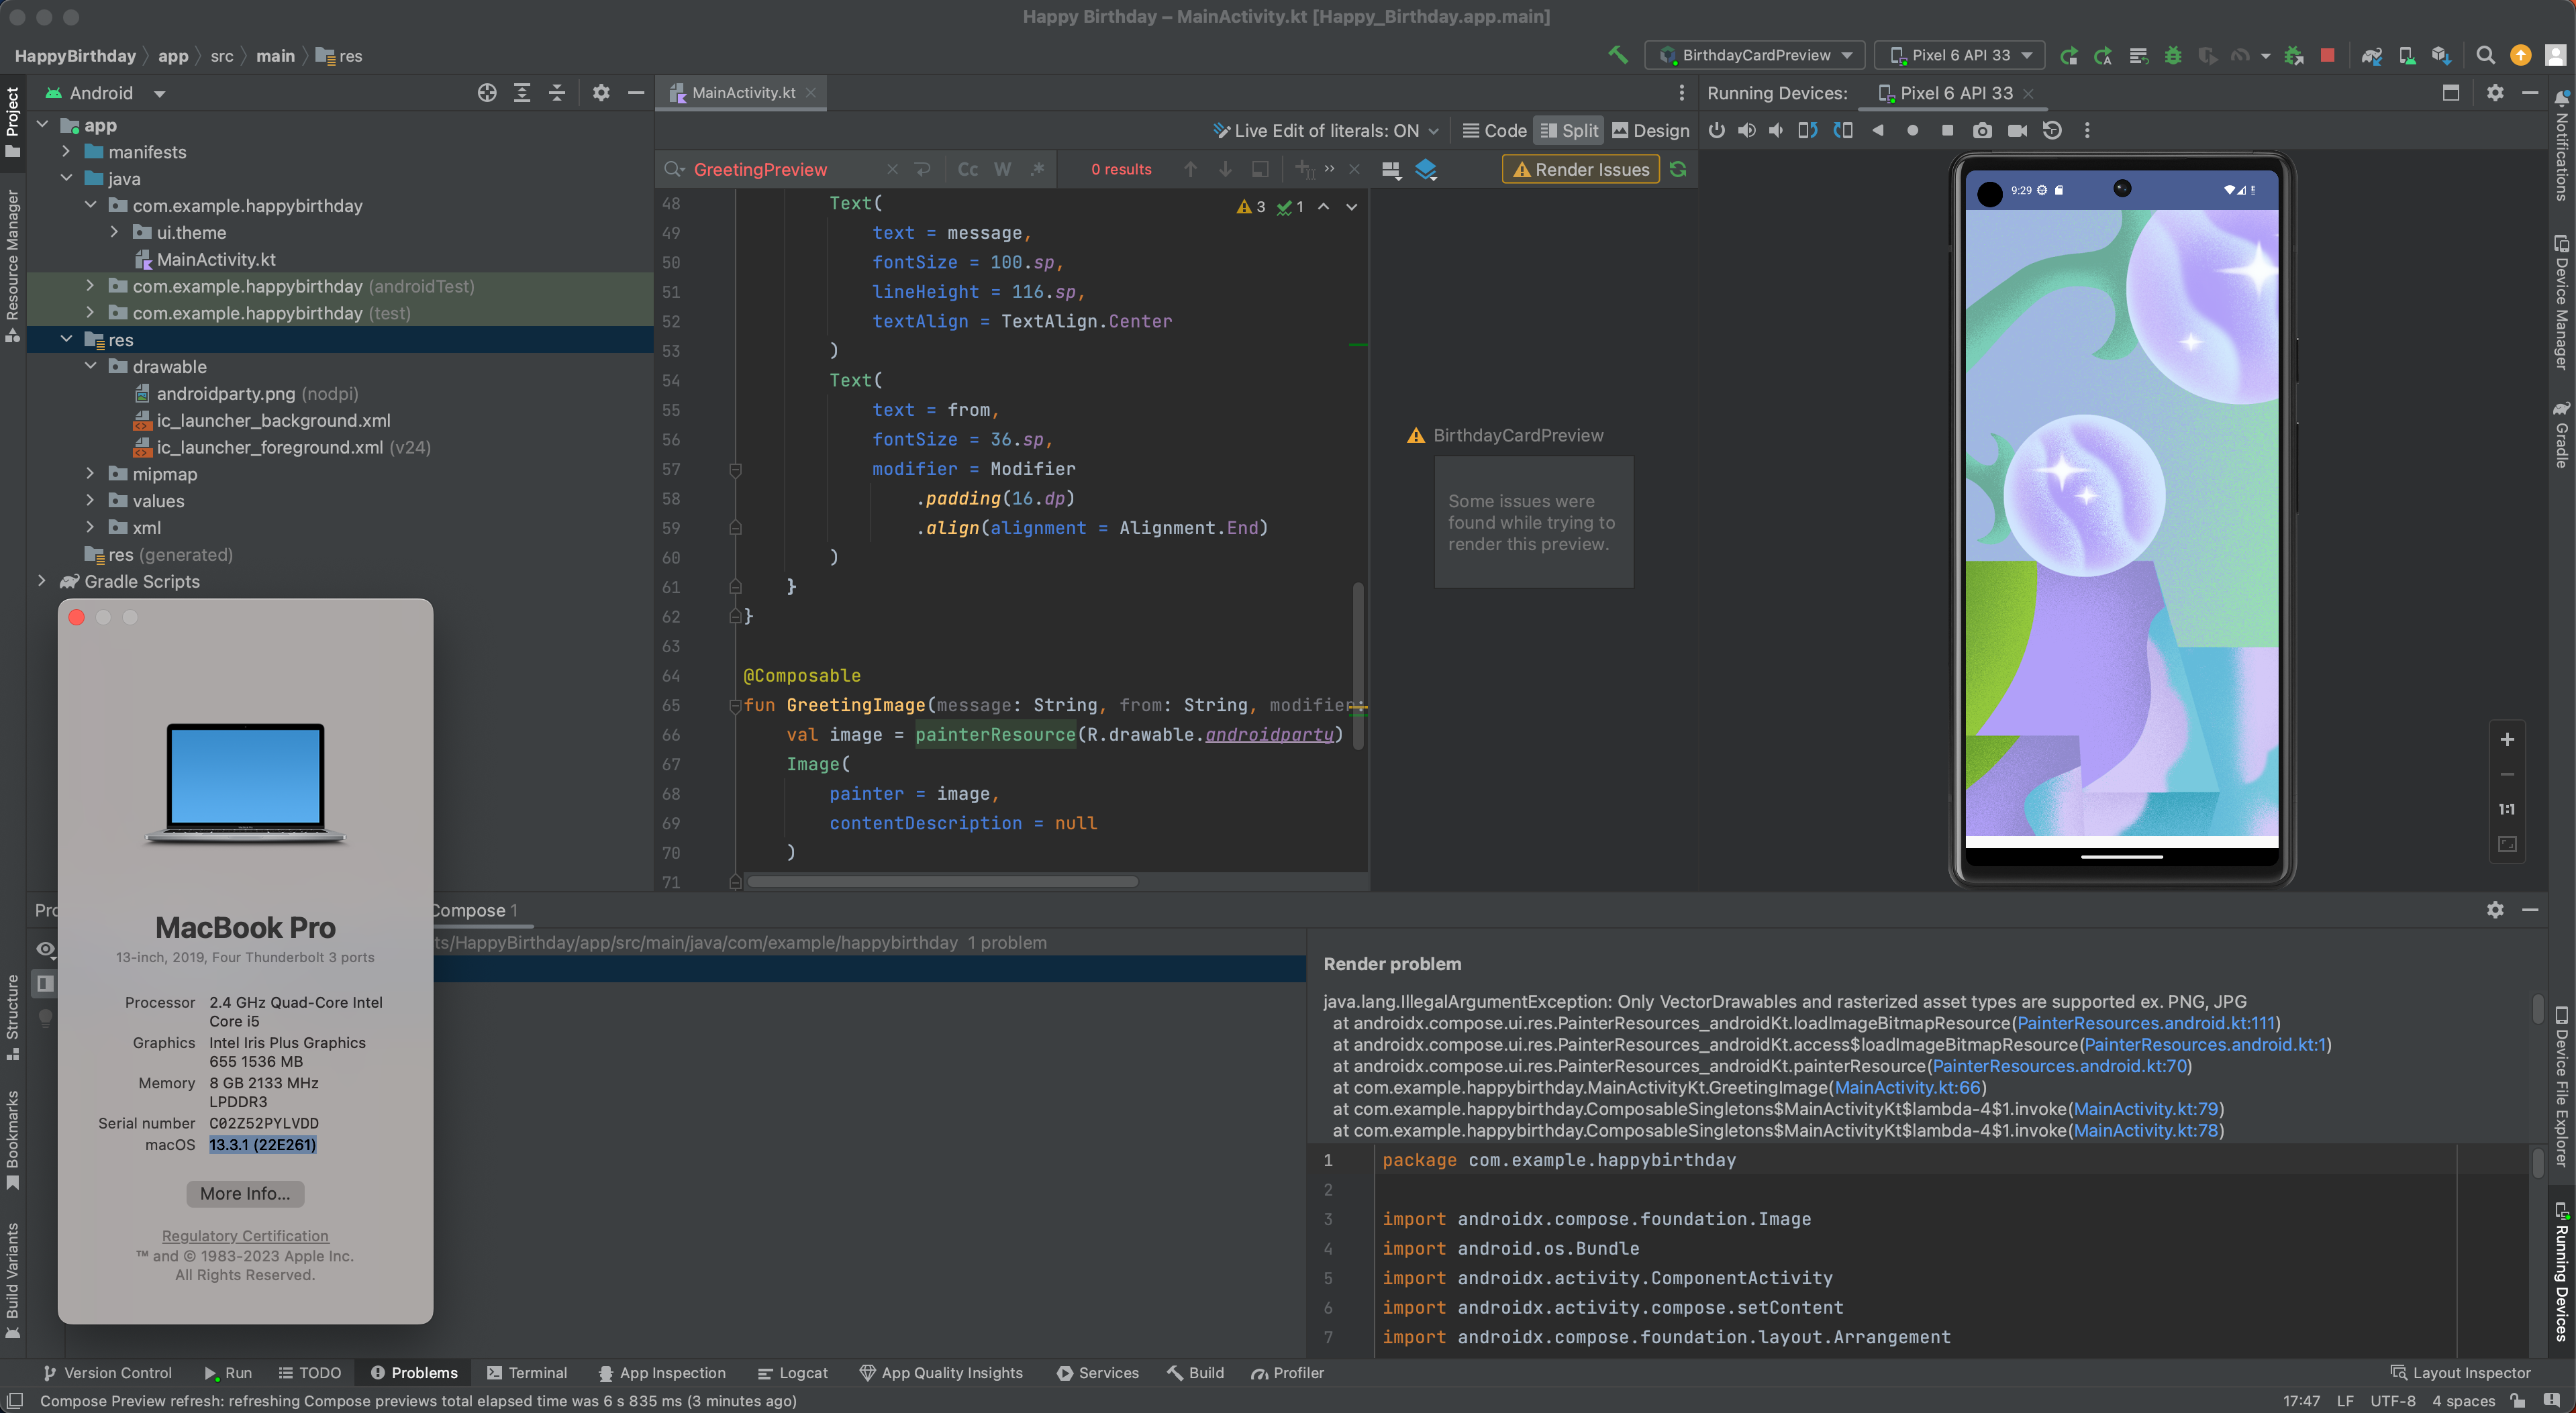Click the emulator Power button icon

point(1717,130)
